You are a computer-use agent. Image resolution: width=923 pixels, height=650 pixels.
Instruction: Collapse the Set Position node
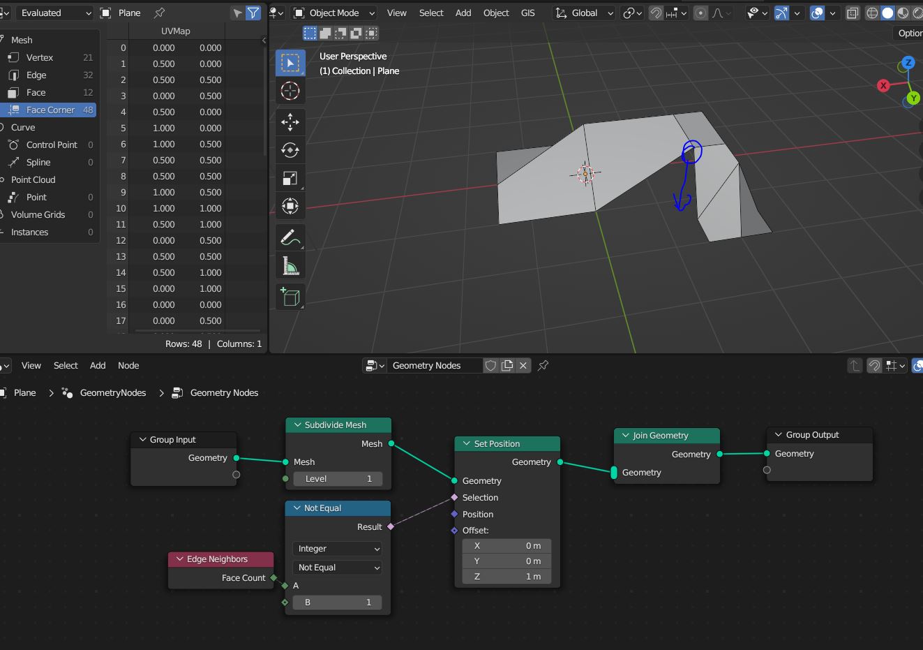[x=467, y=443]
